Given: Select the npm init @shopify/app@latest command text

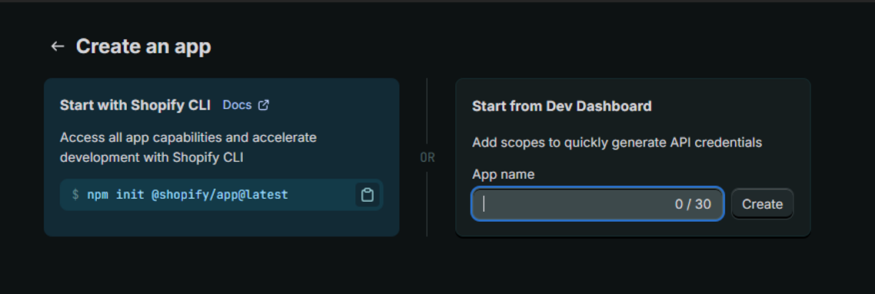Looking at the screenshot, I should [x=188, y=195].
